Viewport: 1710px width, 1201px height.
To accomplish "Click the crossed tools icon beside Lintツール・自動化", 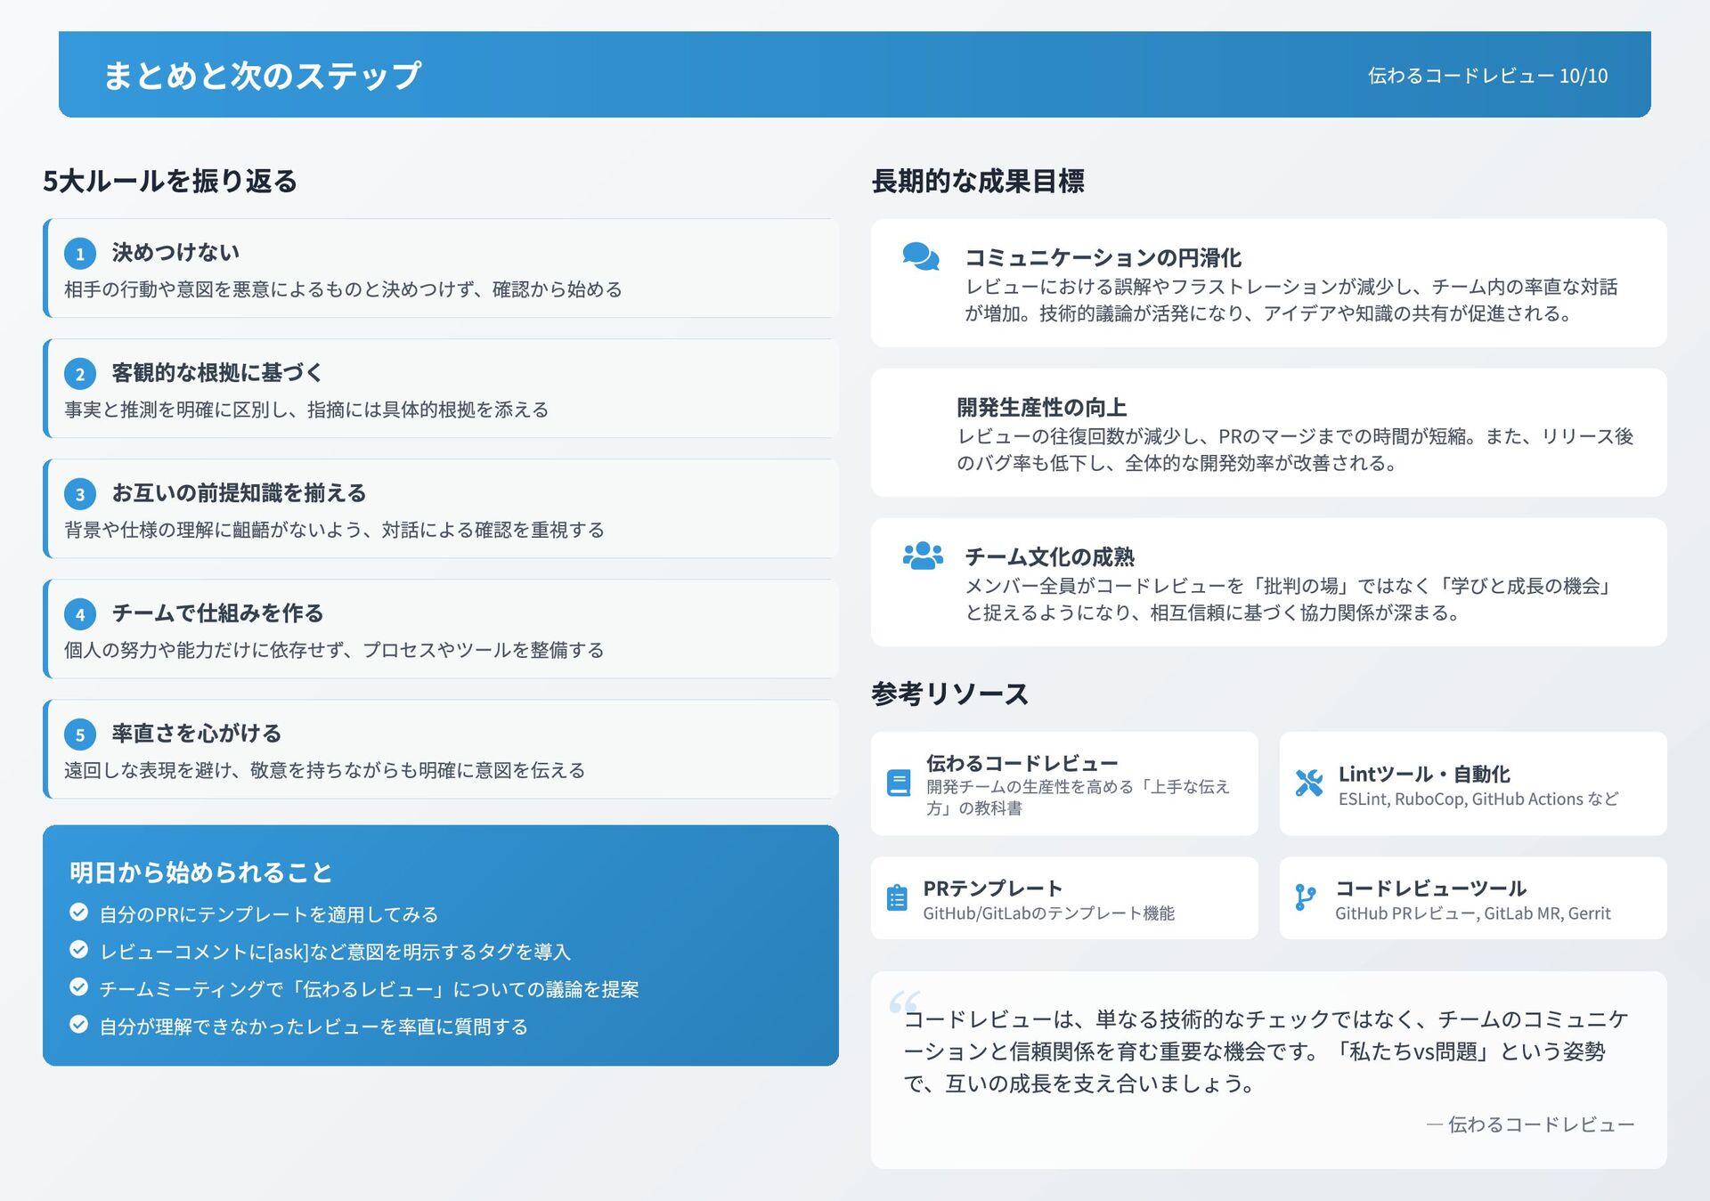I will click(x=1308, y=783).
